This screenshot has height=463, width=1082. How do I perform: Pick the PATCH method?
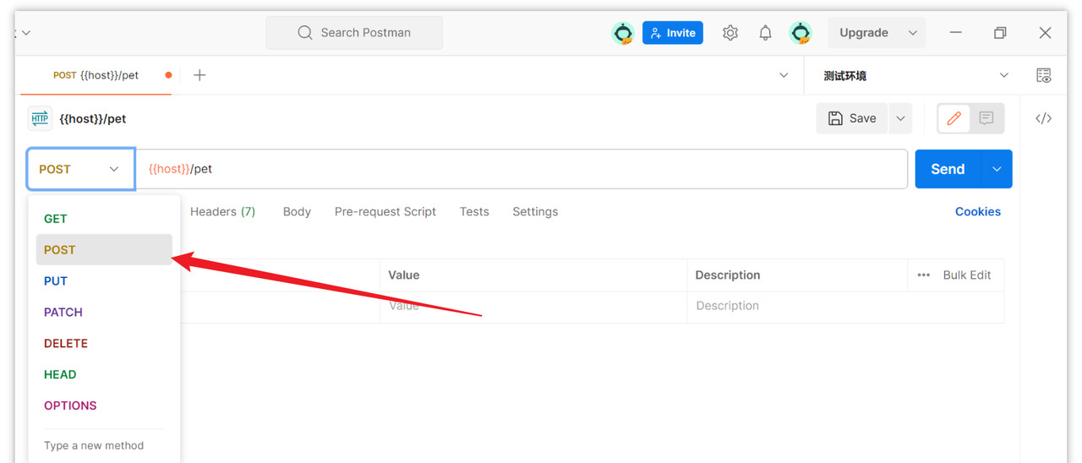click(104, 312)
